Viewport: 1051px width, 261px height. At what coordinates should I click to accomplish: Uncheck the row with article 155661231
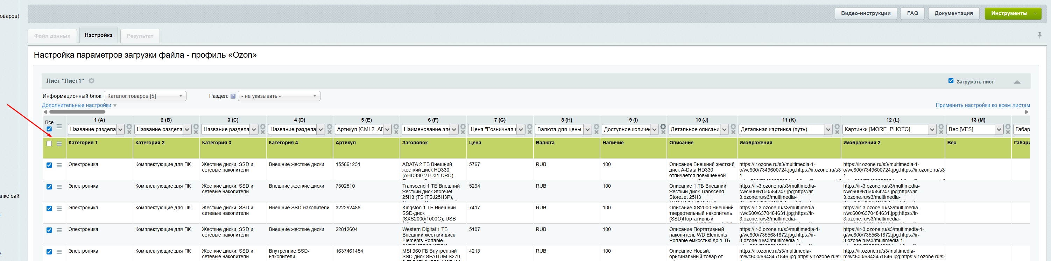coord(49,165)
